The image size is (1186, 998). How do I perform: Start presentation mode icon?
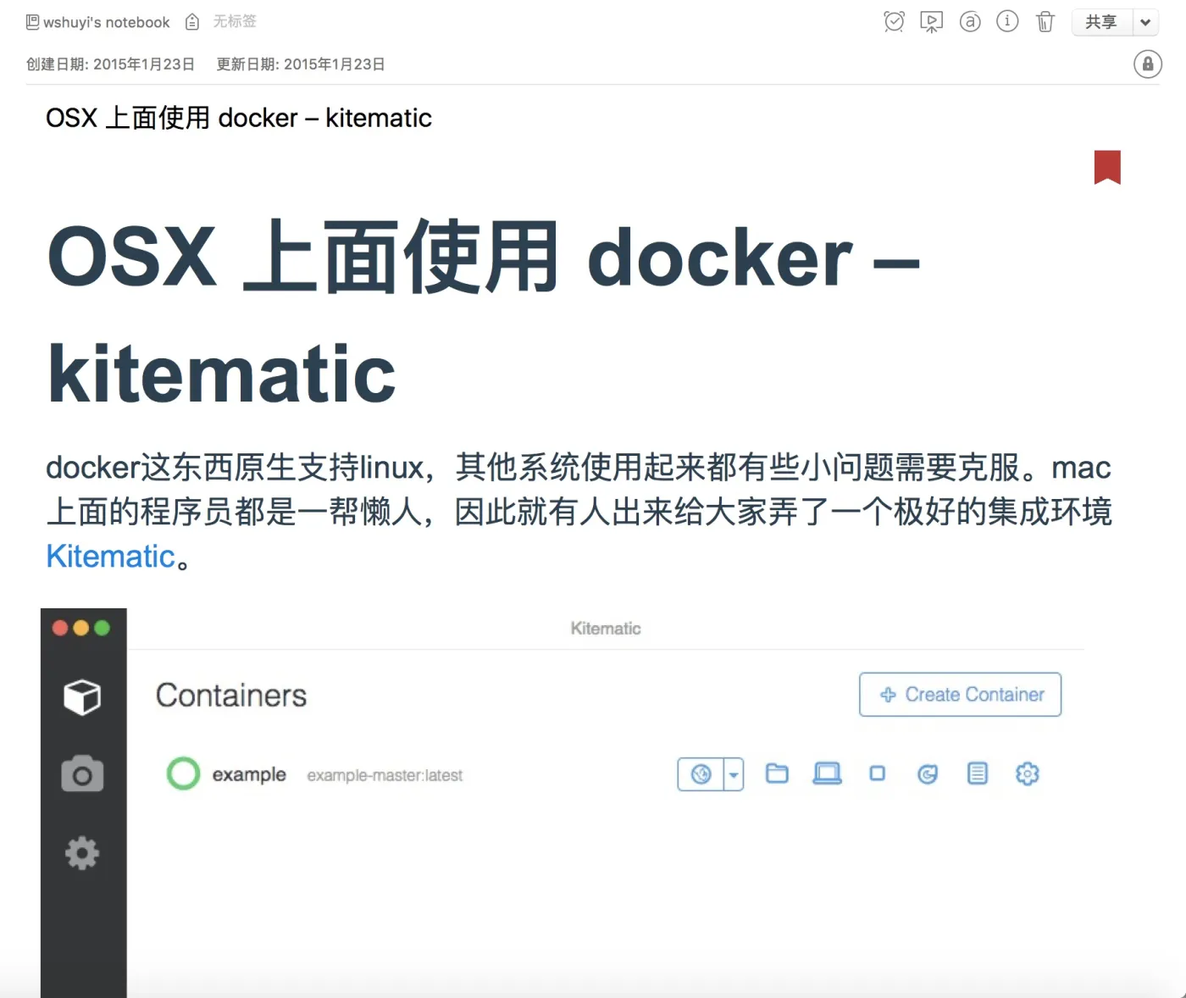(931, 22)
